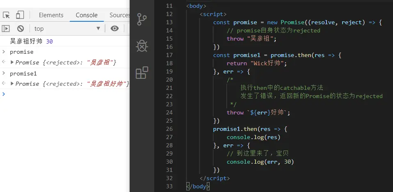The height and width of the screenshot is (192, 393).
Task: Click the closing </script> tag on line 32
Action: point(215,178)
